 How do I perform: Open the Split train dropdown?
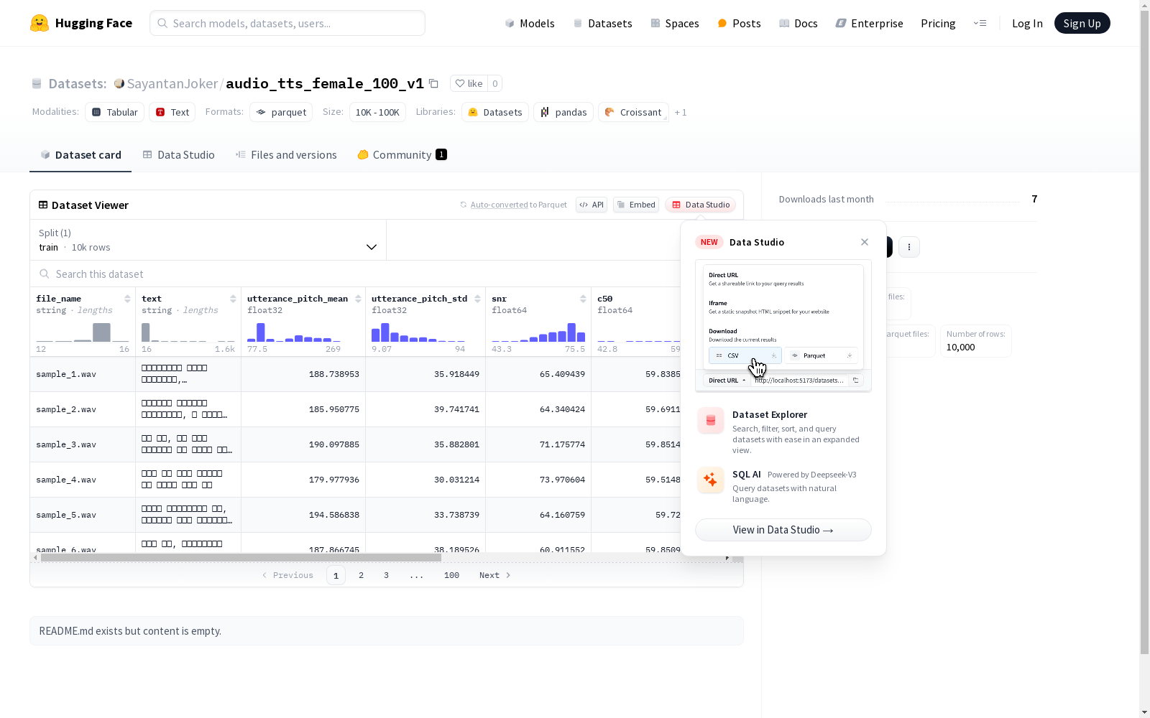(x=208, y=240)
